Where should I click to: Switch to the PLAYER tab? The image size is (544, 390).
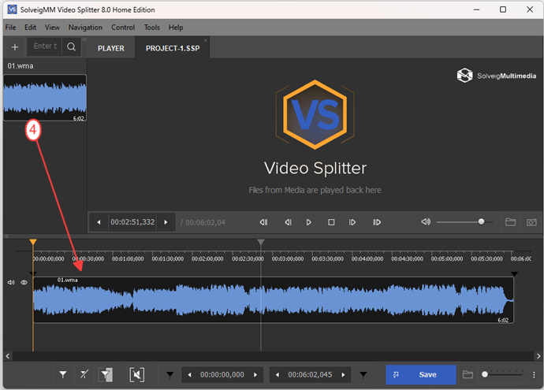(x=111, y=48)
